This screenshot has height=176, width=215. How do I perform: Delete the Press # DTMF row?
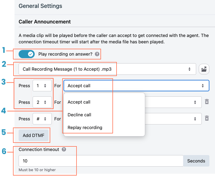pyautogui.click(x=207, y=118)
